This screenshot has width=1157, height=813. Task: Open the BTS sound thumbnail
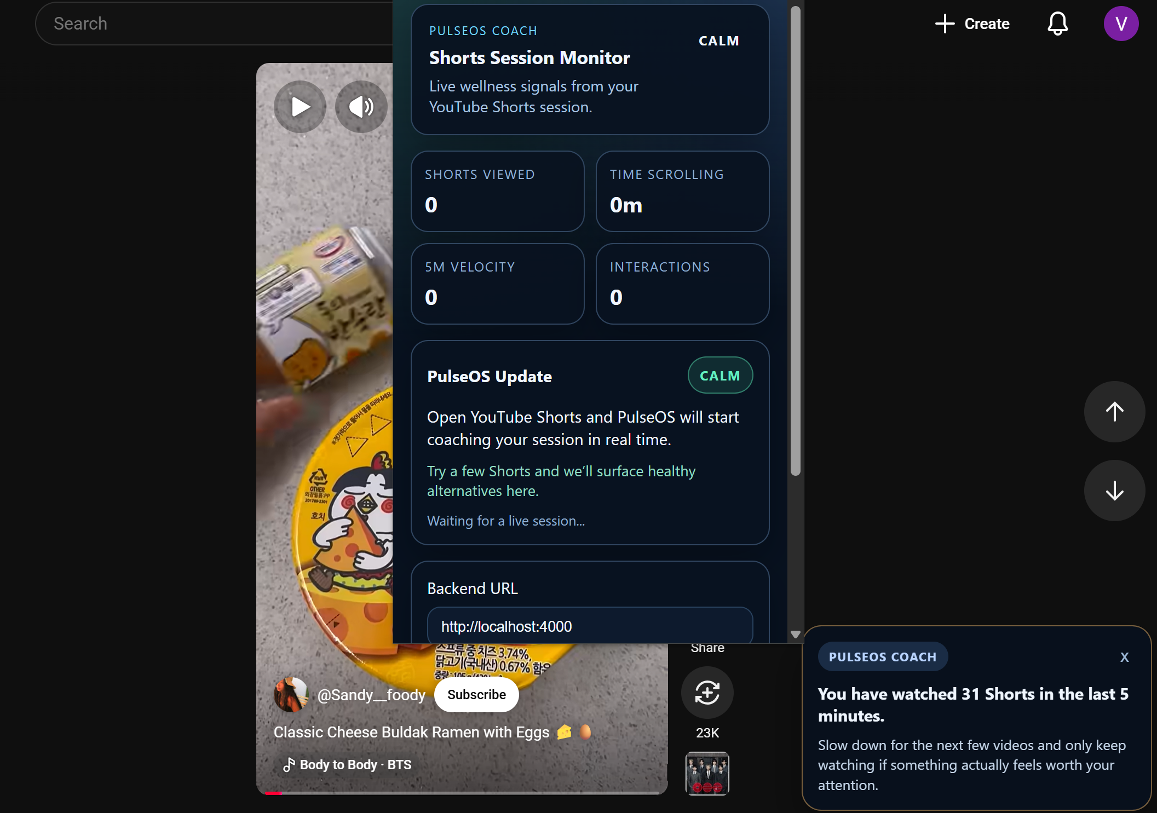tap(707, 773)
